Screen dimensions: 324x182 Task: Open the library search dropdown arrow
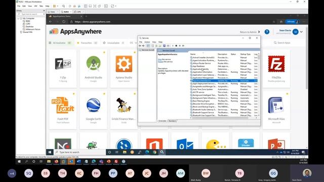point(44,14)
